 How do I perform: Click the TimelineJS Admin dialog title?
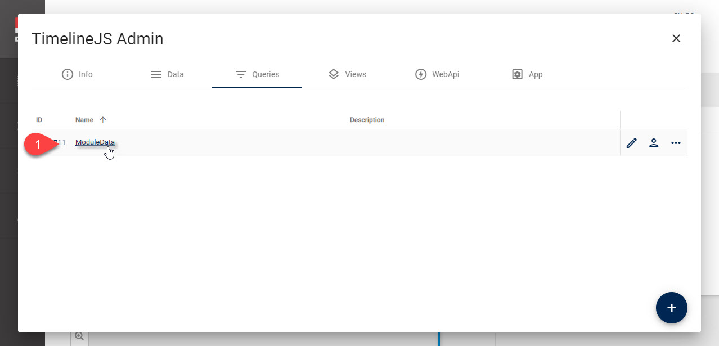tap(97, 39)
